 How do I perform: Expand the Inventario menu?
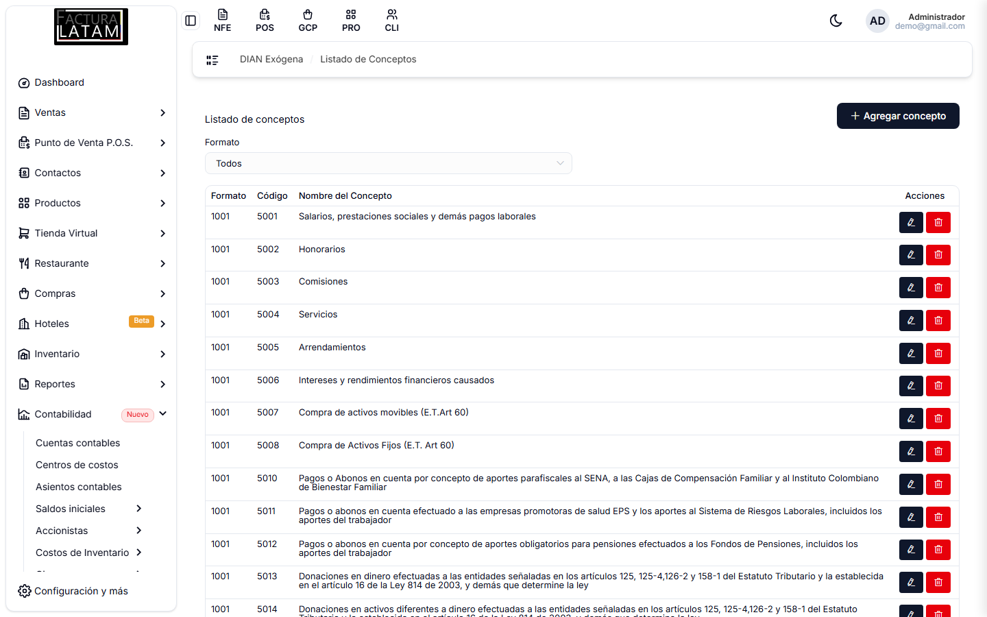[x=92, y=354]
